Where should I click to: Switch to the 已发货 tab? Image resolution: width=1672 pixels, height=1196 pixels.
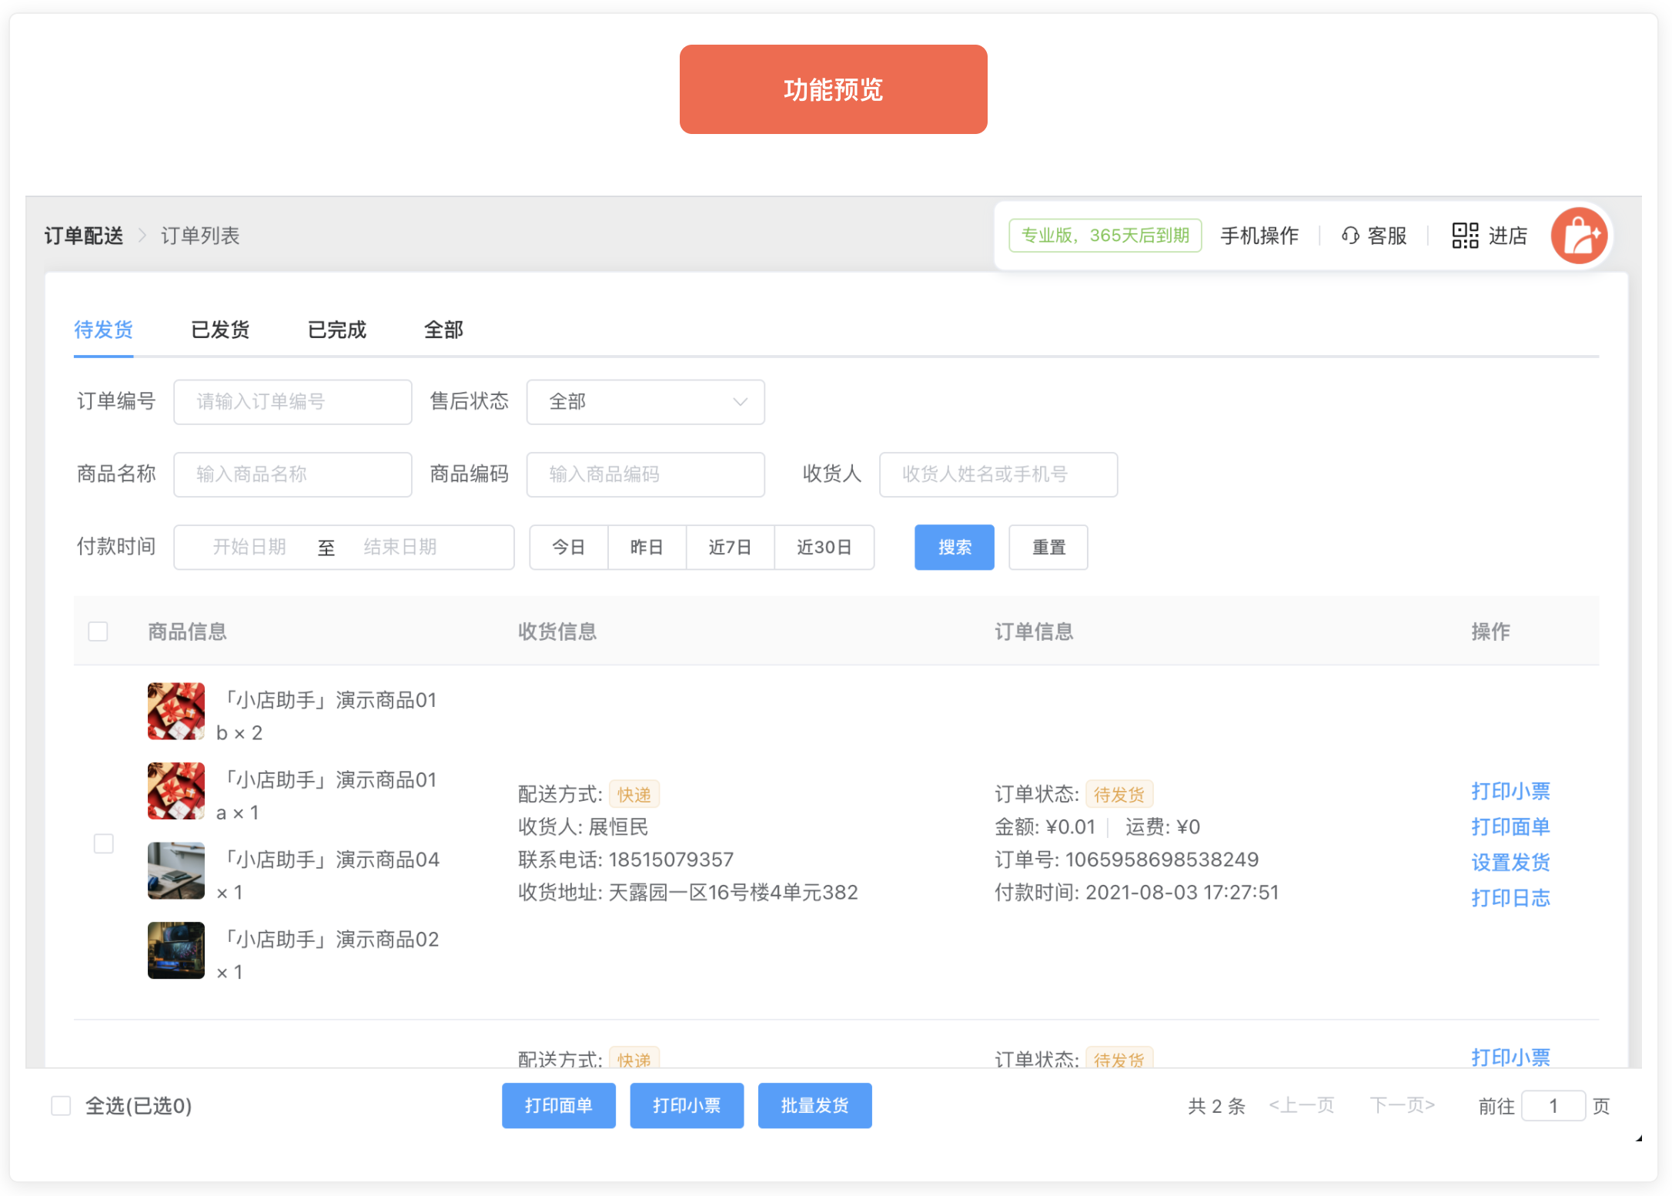(220, 330)
